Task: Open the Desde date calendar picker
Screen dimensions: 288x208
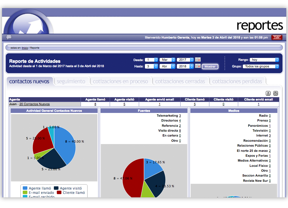Action: 198,60
